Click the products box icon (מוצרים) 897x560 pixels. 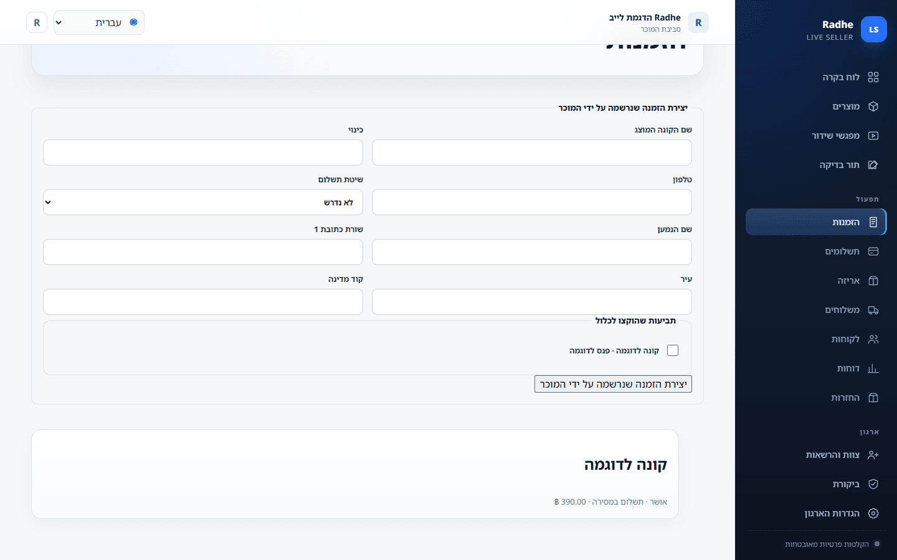pos(873,106)
